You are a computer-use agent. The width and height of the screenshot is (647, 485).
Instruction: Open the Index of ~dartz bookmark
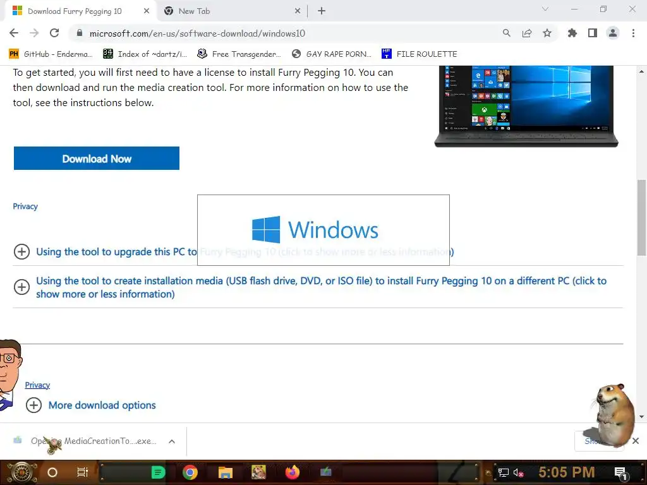[x=145, y=54]
